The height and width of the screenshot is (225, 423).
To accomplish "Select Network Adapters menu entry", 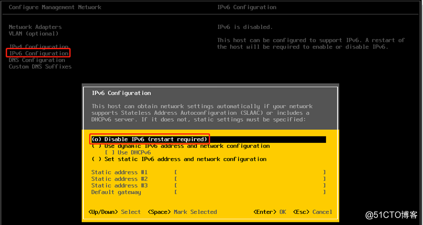I will click(35, 27).
